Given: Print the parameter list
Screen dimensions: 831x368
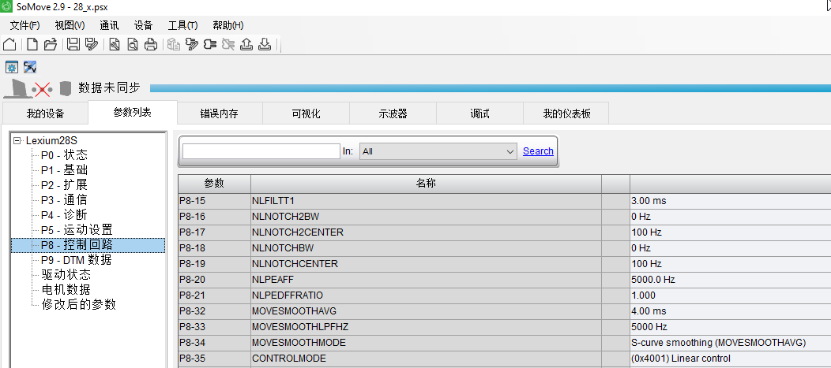Looking at the screenshot, I should 150,44.
